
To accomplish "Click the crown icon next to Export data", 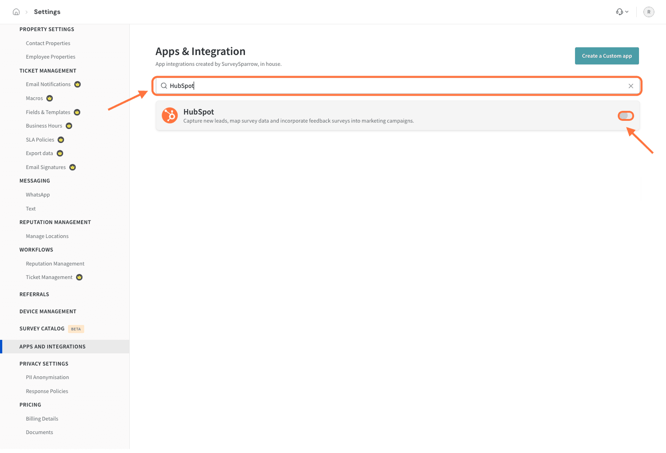I will pyautogui.click(x=60, y=153).
